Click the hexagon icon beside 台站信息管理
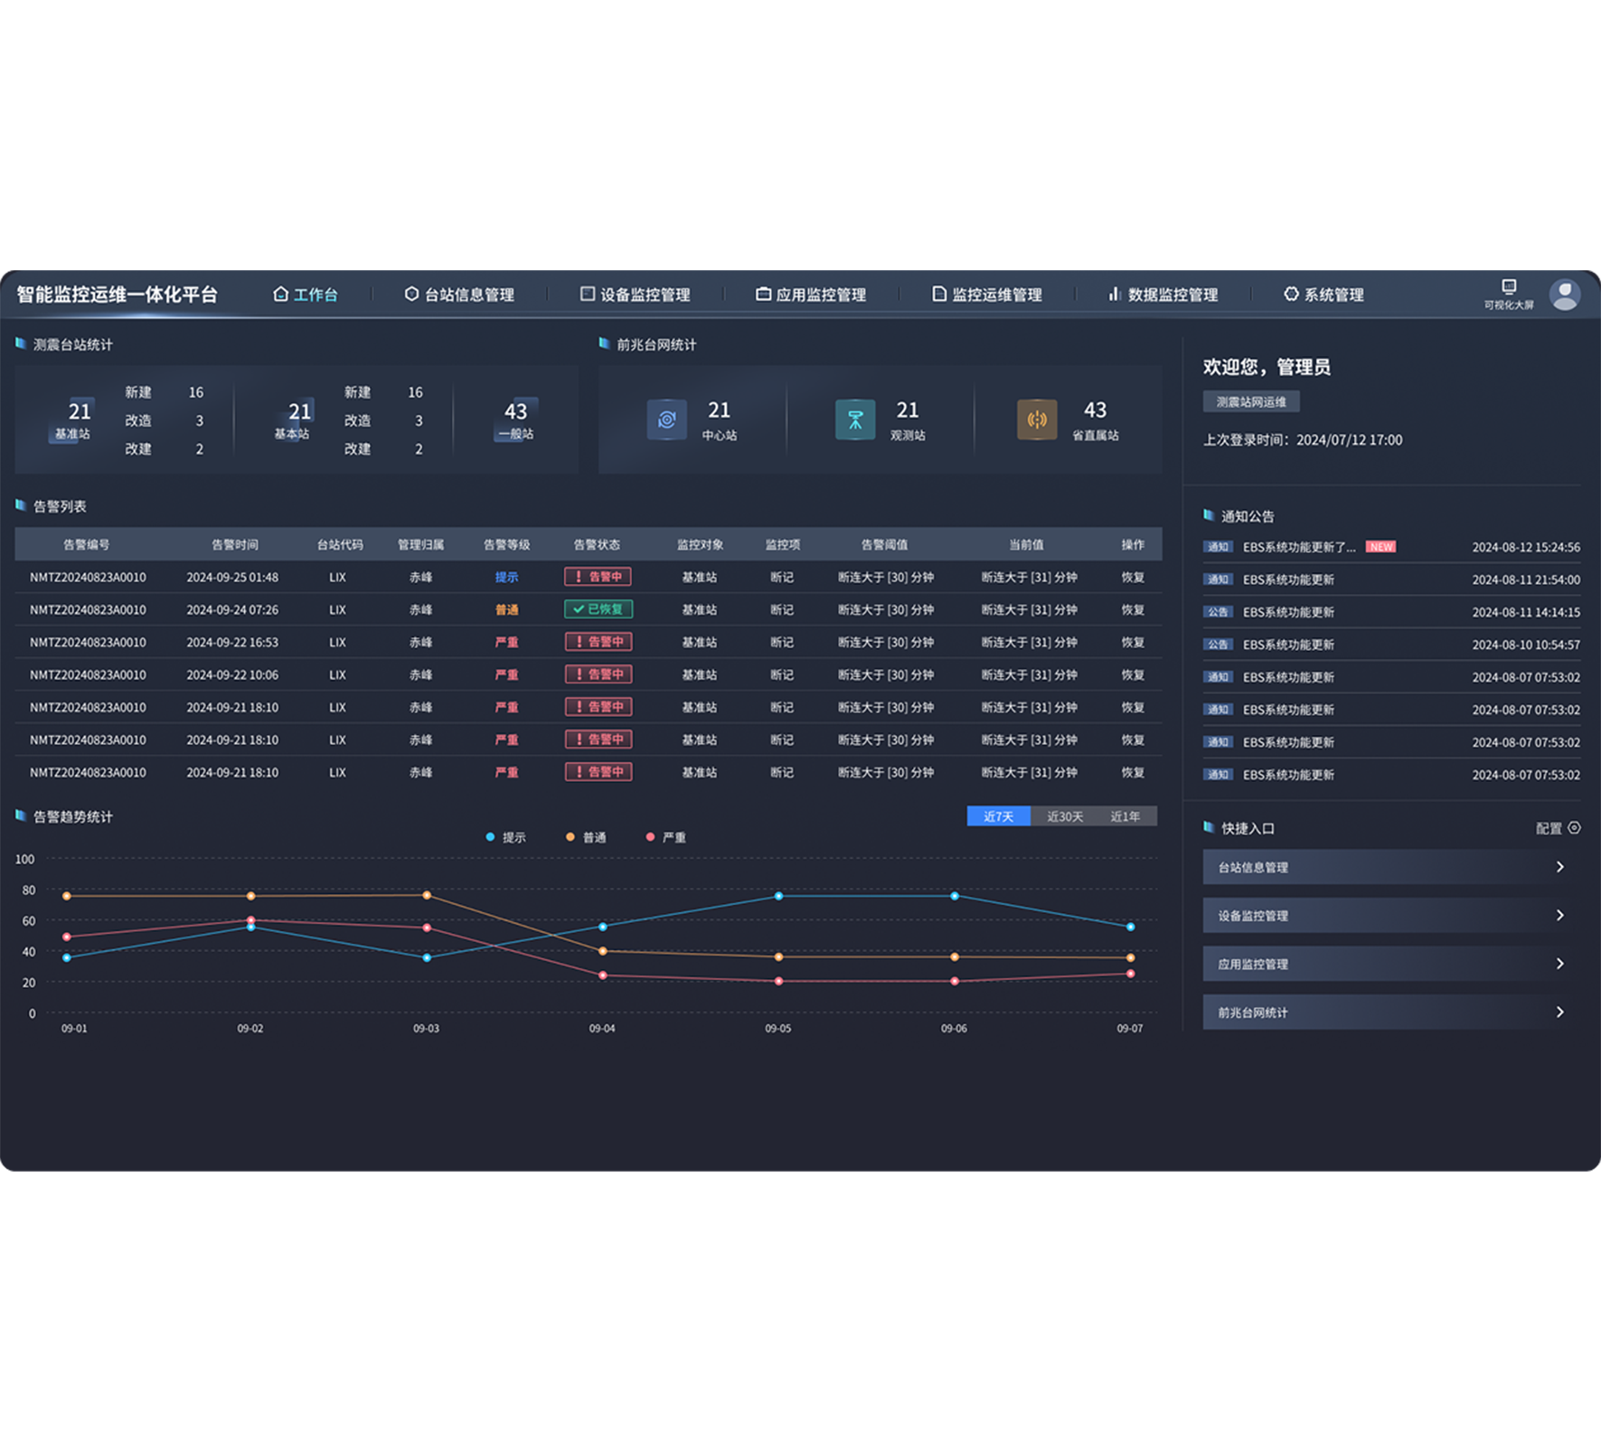1601x1441 pixels. coord(411,294)
